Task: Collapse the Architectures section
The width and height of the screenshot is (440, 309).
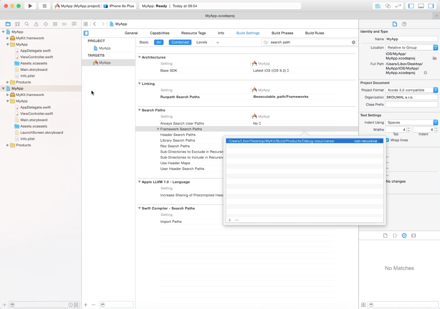Action: (x=139, y=57)
